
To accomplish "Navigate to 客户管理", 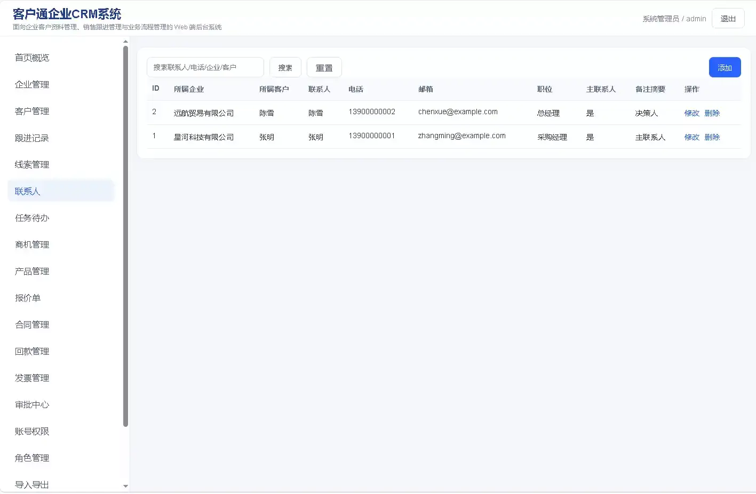I will [x=32, y=111].
